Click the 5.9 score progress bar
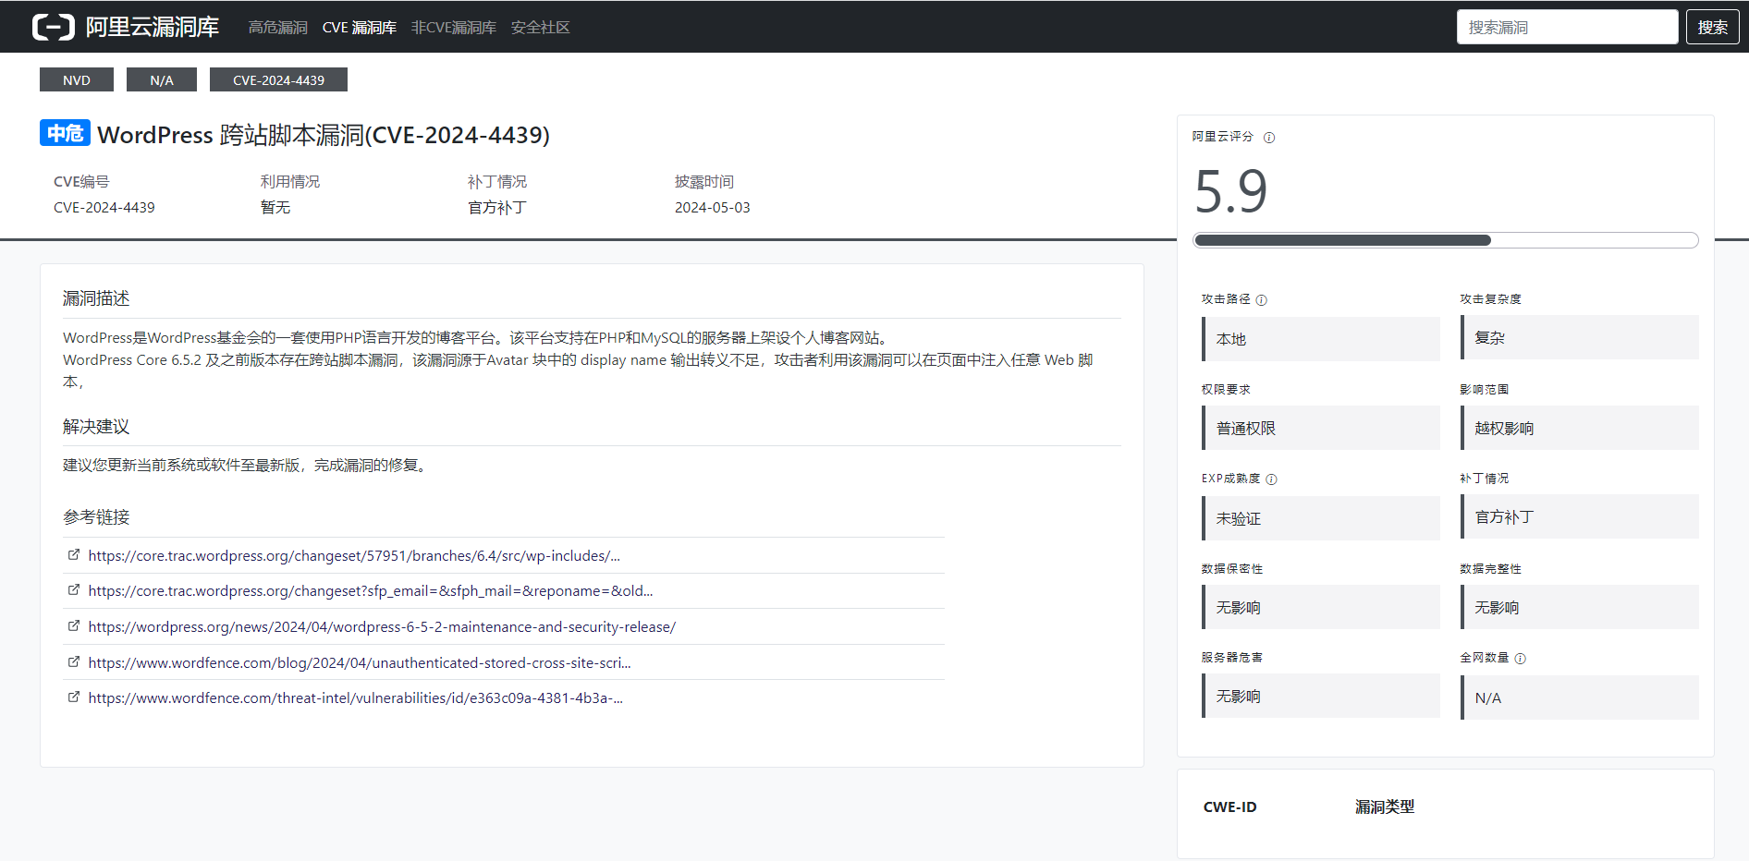The width and height of the screenshot is (1749, 861). [x=1446, y=240]
